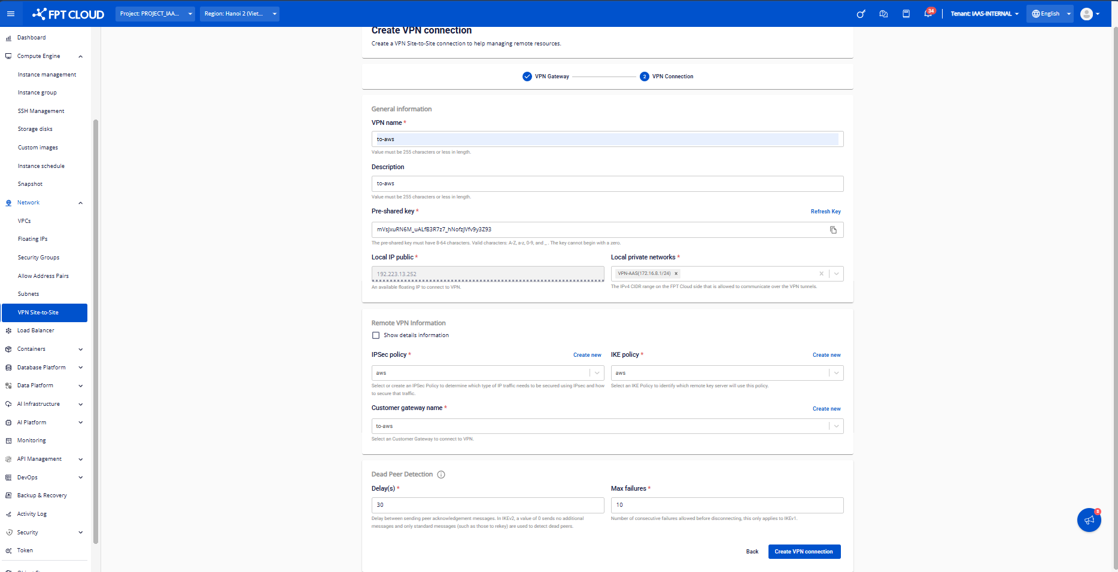The height and width of the screenshot is (572, 1118).
Task: Click the Dead Peer Detection info icon
Action: [x=441, y=475]
